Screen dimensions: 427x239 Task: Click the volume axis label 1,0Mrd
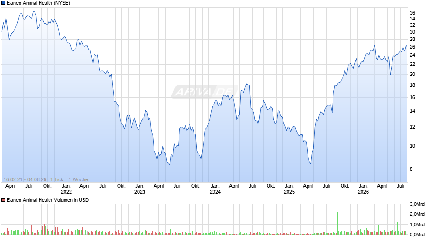(x=417, y=224)
